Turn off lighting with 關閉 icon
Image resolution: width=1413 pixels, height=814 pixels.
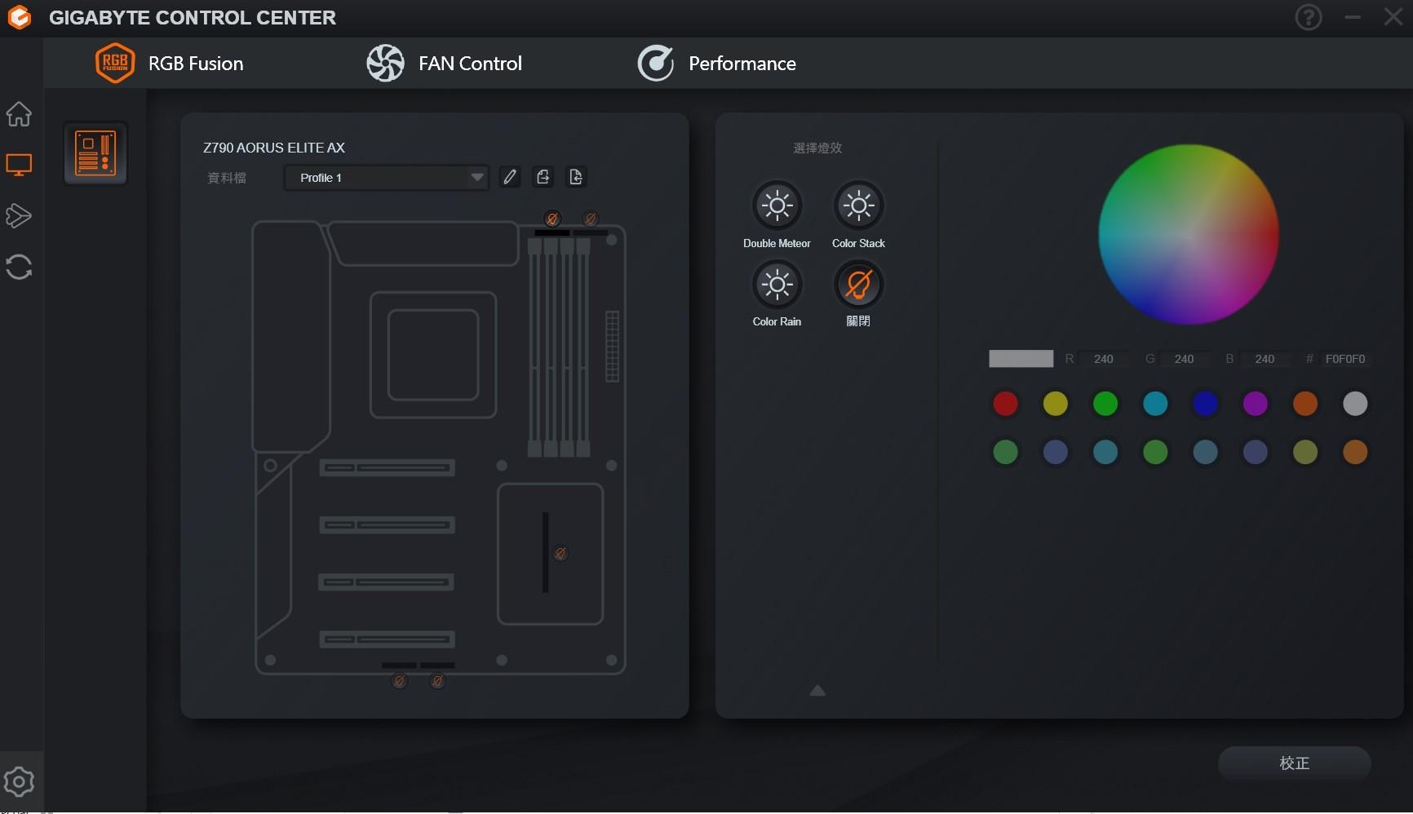tap(858, 285)
